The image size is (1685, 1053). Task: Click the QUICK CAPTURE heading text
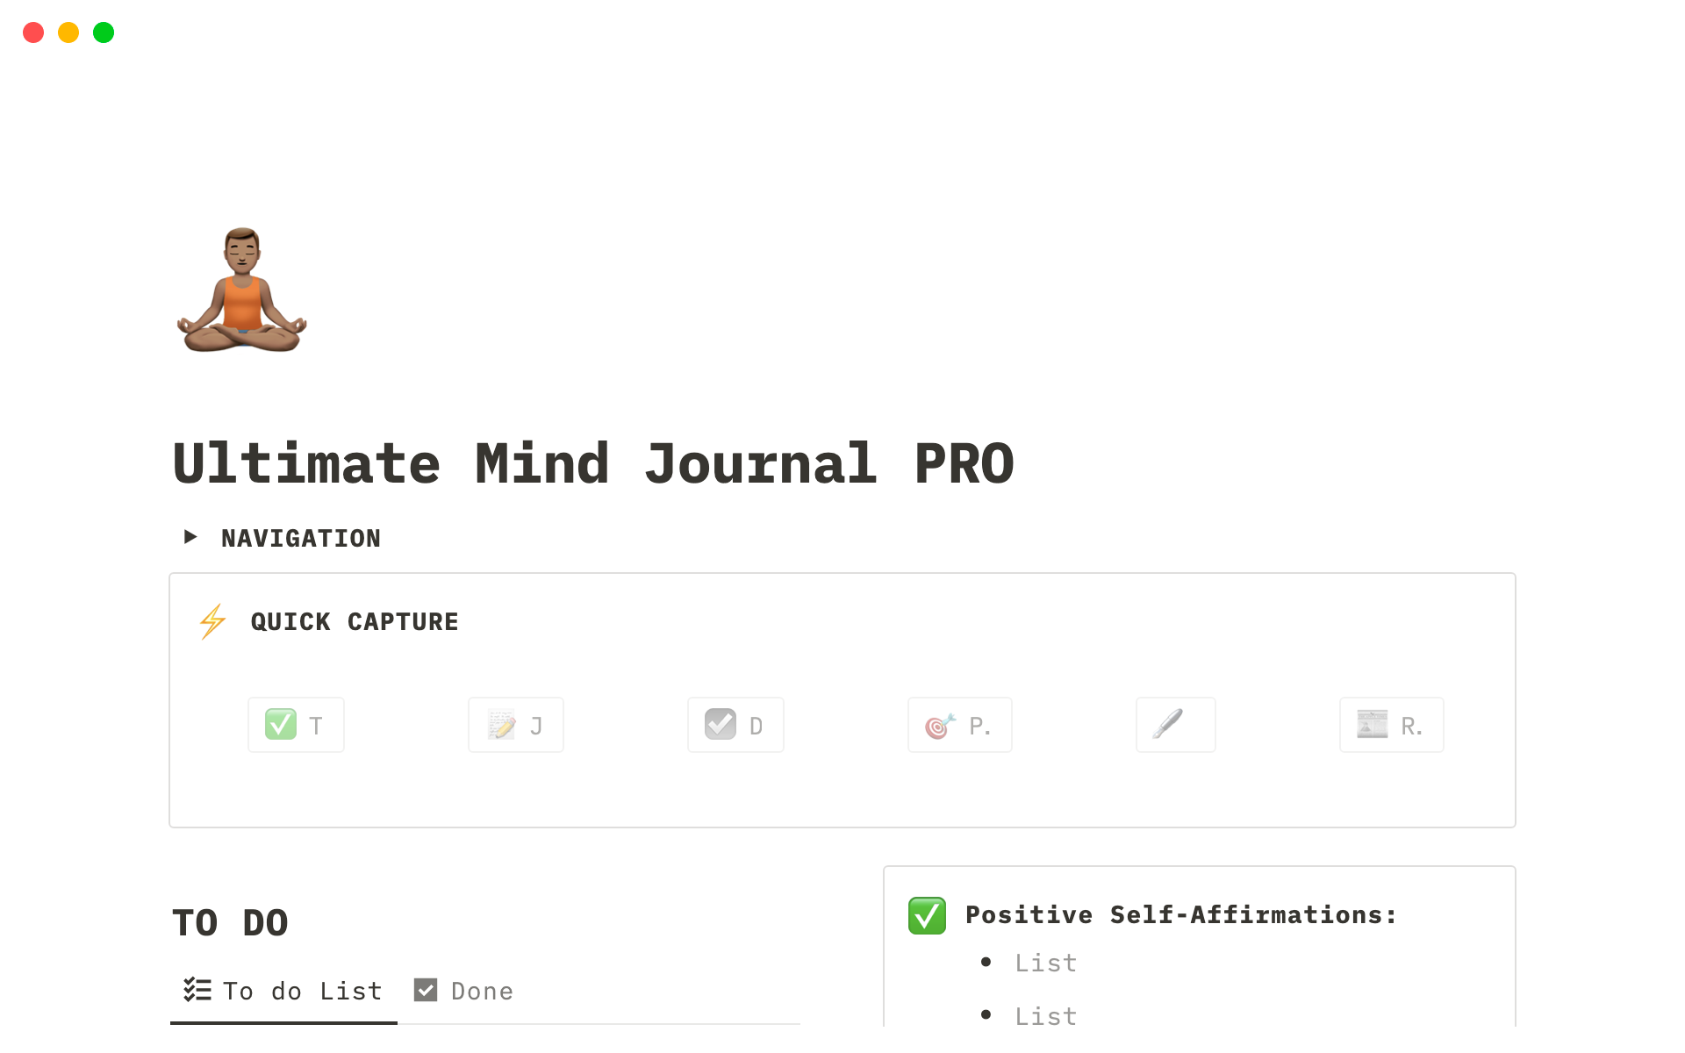pos(355,621)
